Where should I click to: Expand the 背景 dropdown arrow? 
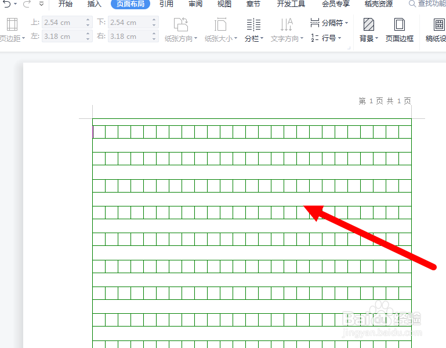click(x=376, y=38)
